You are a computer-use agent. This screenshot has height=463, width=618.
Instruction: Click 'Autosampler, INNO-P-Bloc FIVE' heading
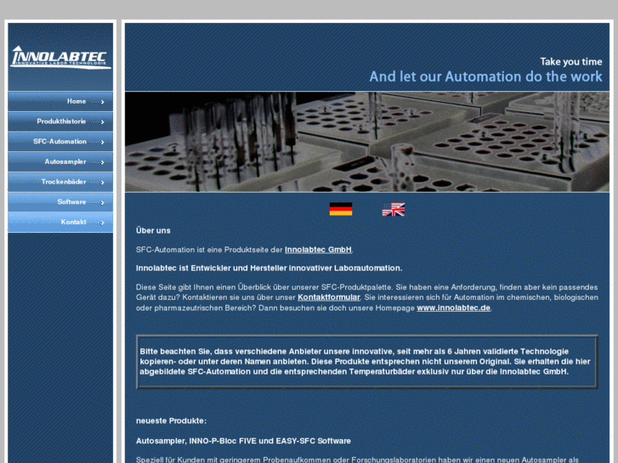point(243,441)
